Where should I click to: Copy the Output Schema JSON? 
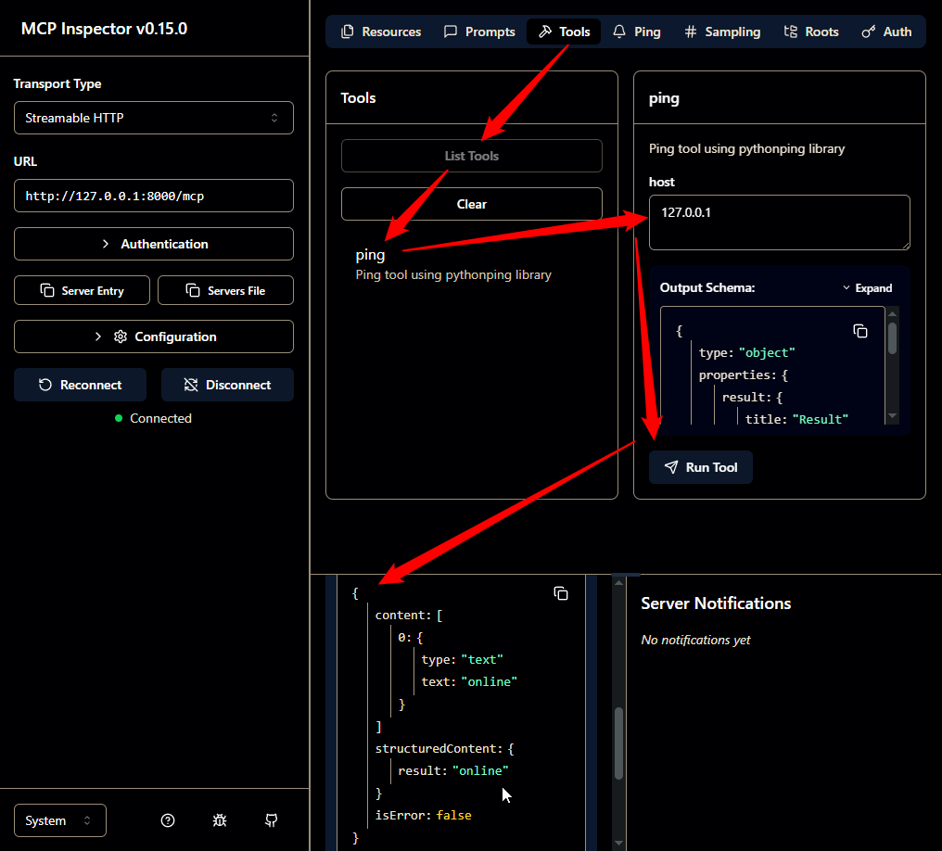click(860, 331)
